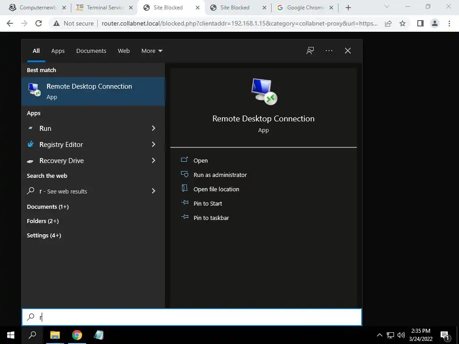
Task: Click the Windows search text box
Action: click(192, 317)
